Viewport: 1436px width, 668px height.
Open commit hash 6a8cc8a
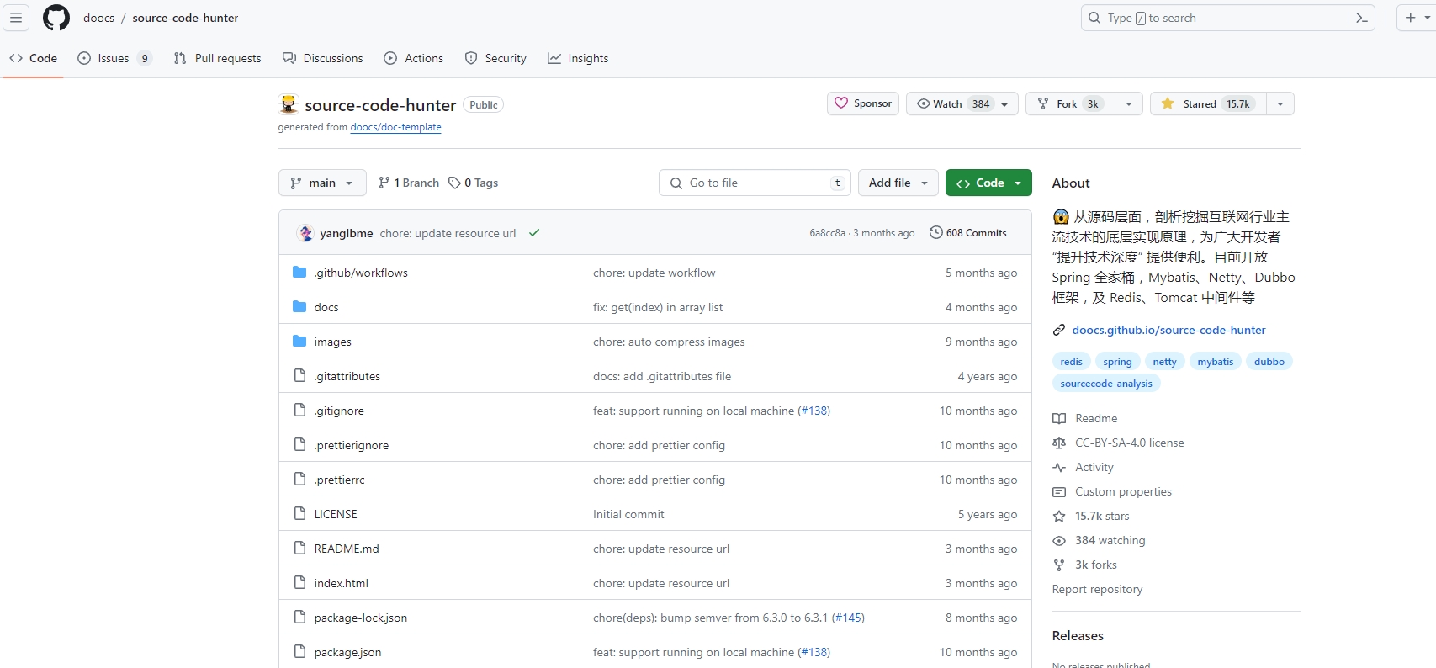point(827,233)
